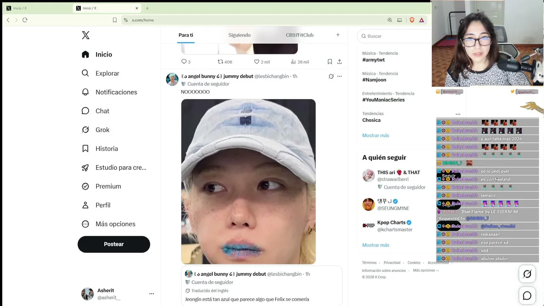Open Perfil person icon
The width and height of the screenshot is (544, 306).
tap(85, 205)
